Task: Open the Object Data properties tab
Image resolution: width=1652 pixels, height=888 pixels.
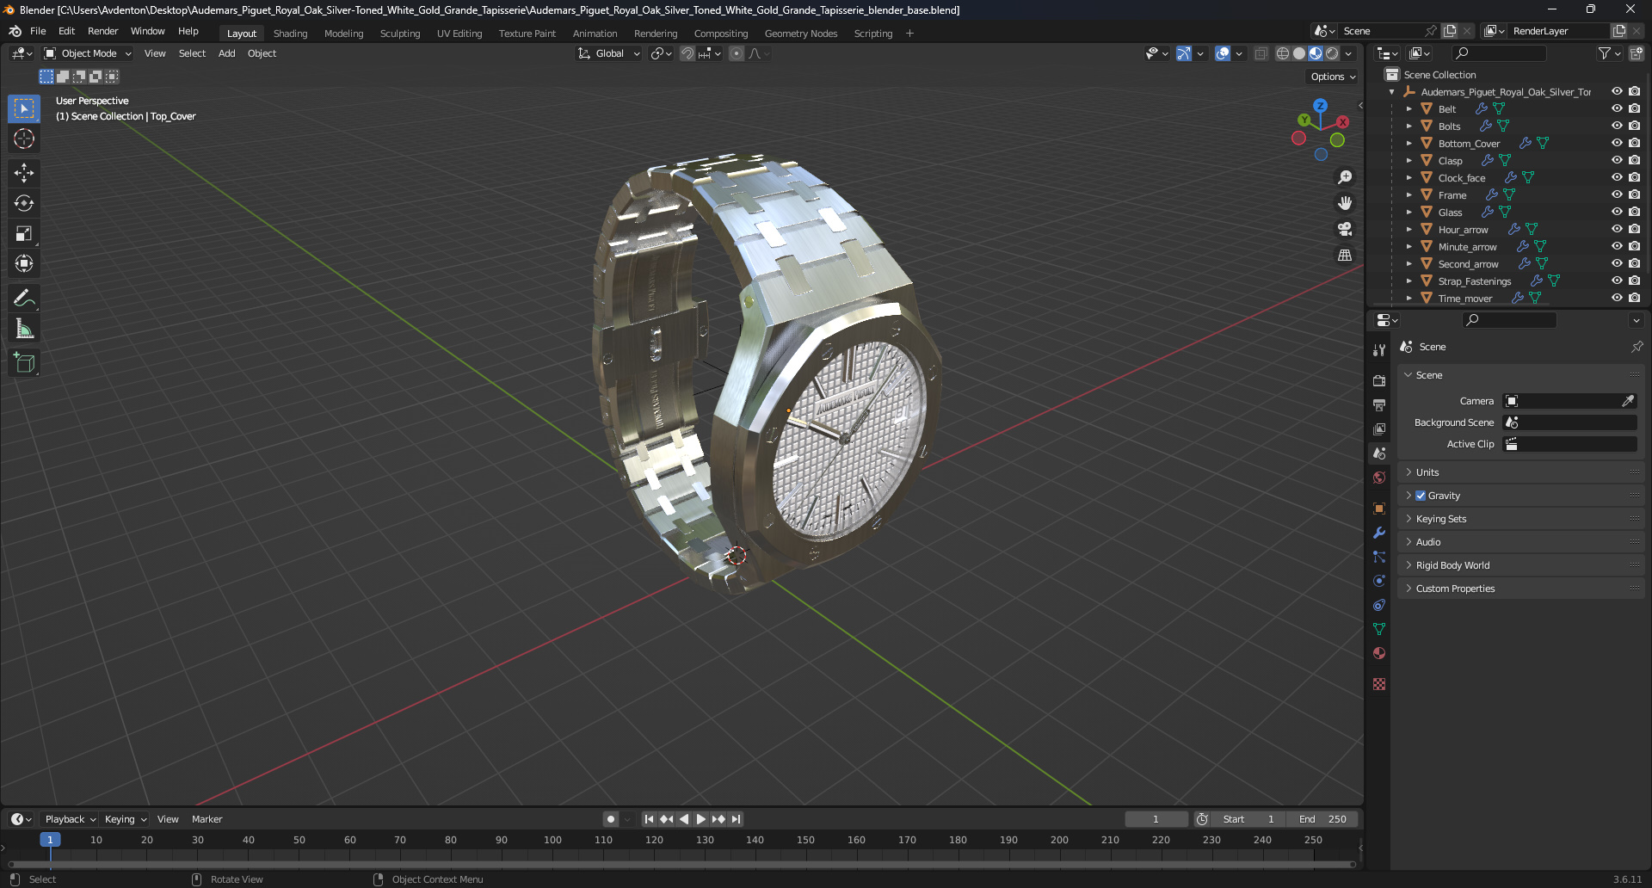Action: [1379, 629]
